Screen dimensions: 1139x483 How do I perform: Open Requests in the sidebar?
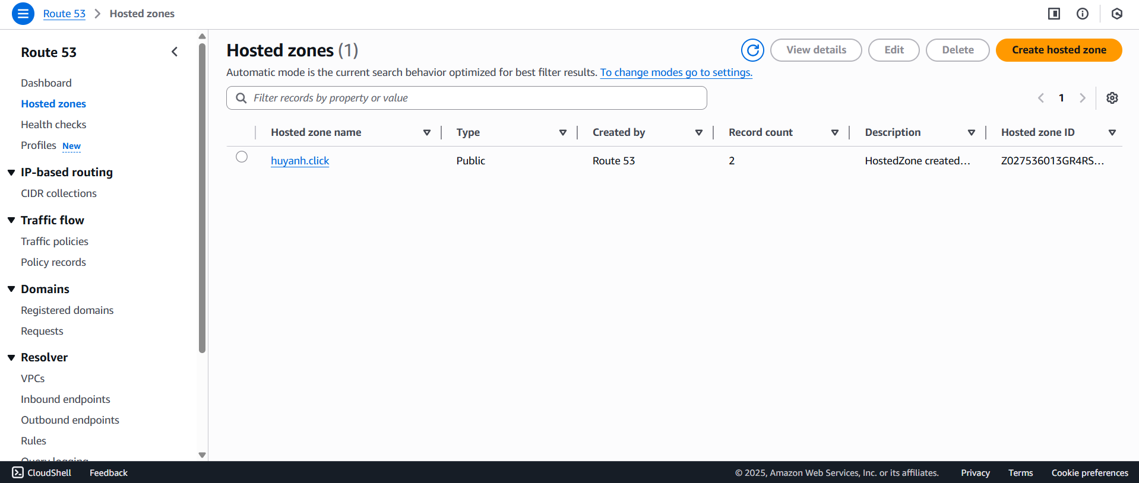pyautogui.click(x=42, y=331)
